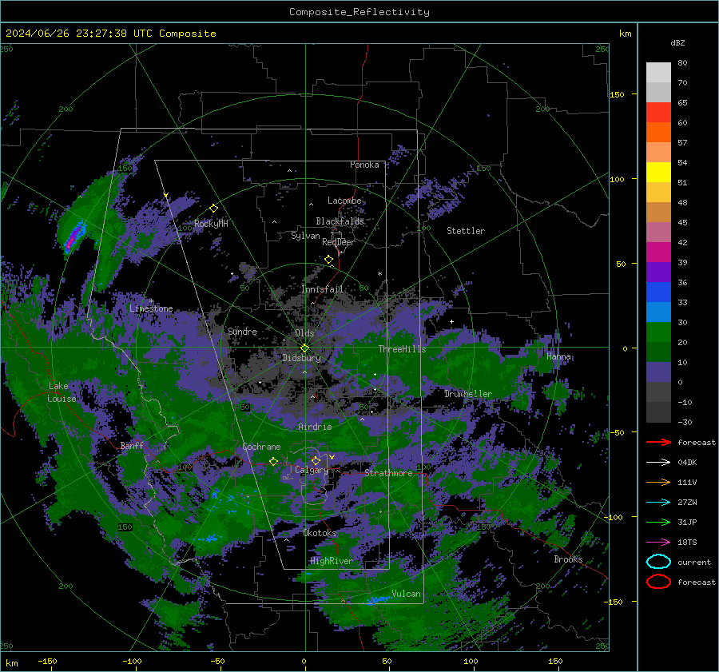
Task: Select the red 60–65 dBZ swatch
Action: click(x=658, y=113)
